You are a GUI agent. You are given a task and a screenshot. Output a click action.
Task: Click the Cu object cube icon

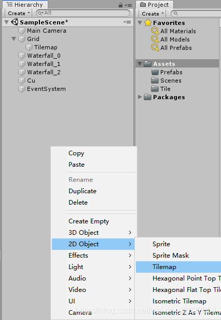tap(21, 81)
